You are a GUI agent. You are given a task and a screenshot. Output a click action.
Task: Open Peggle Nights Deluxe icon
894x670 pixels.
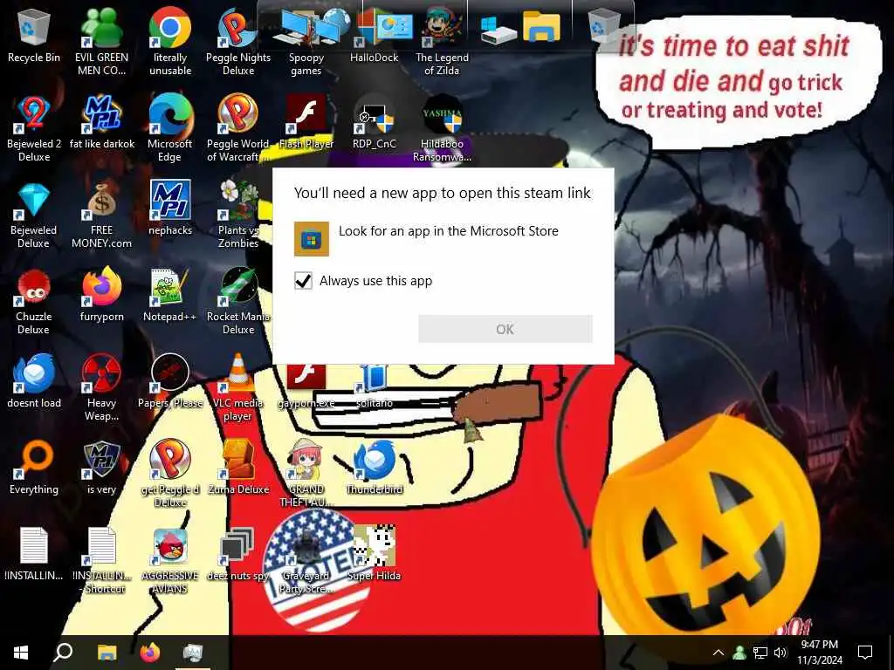coord(238,27)
